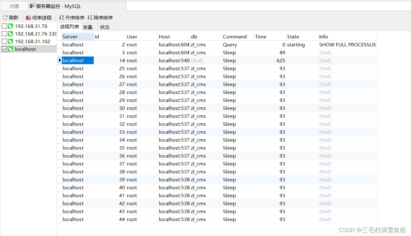Click the Id cell showing 2
Image resolution: width=411 pixels, height=236 pixels.
(110, 45)
